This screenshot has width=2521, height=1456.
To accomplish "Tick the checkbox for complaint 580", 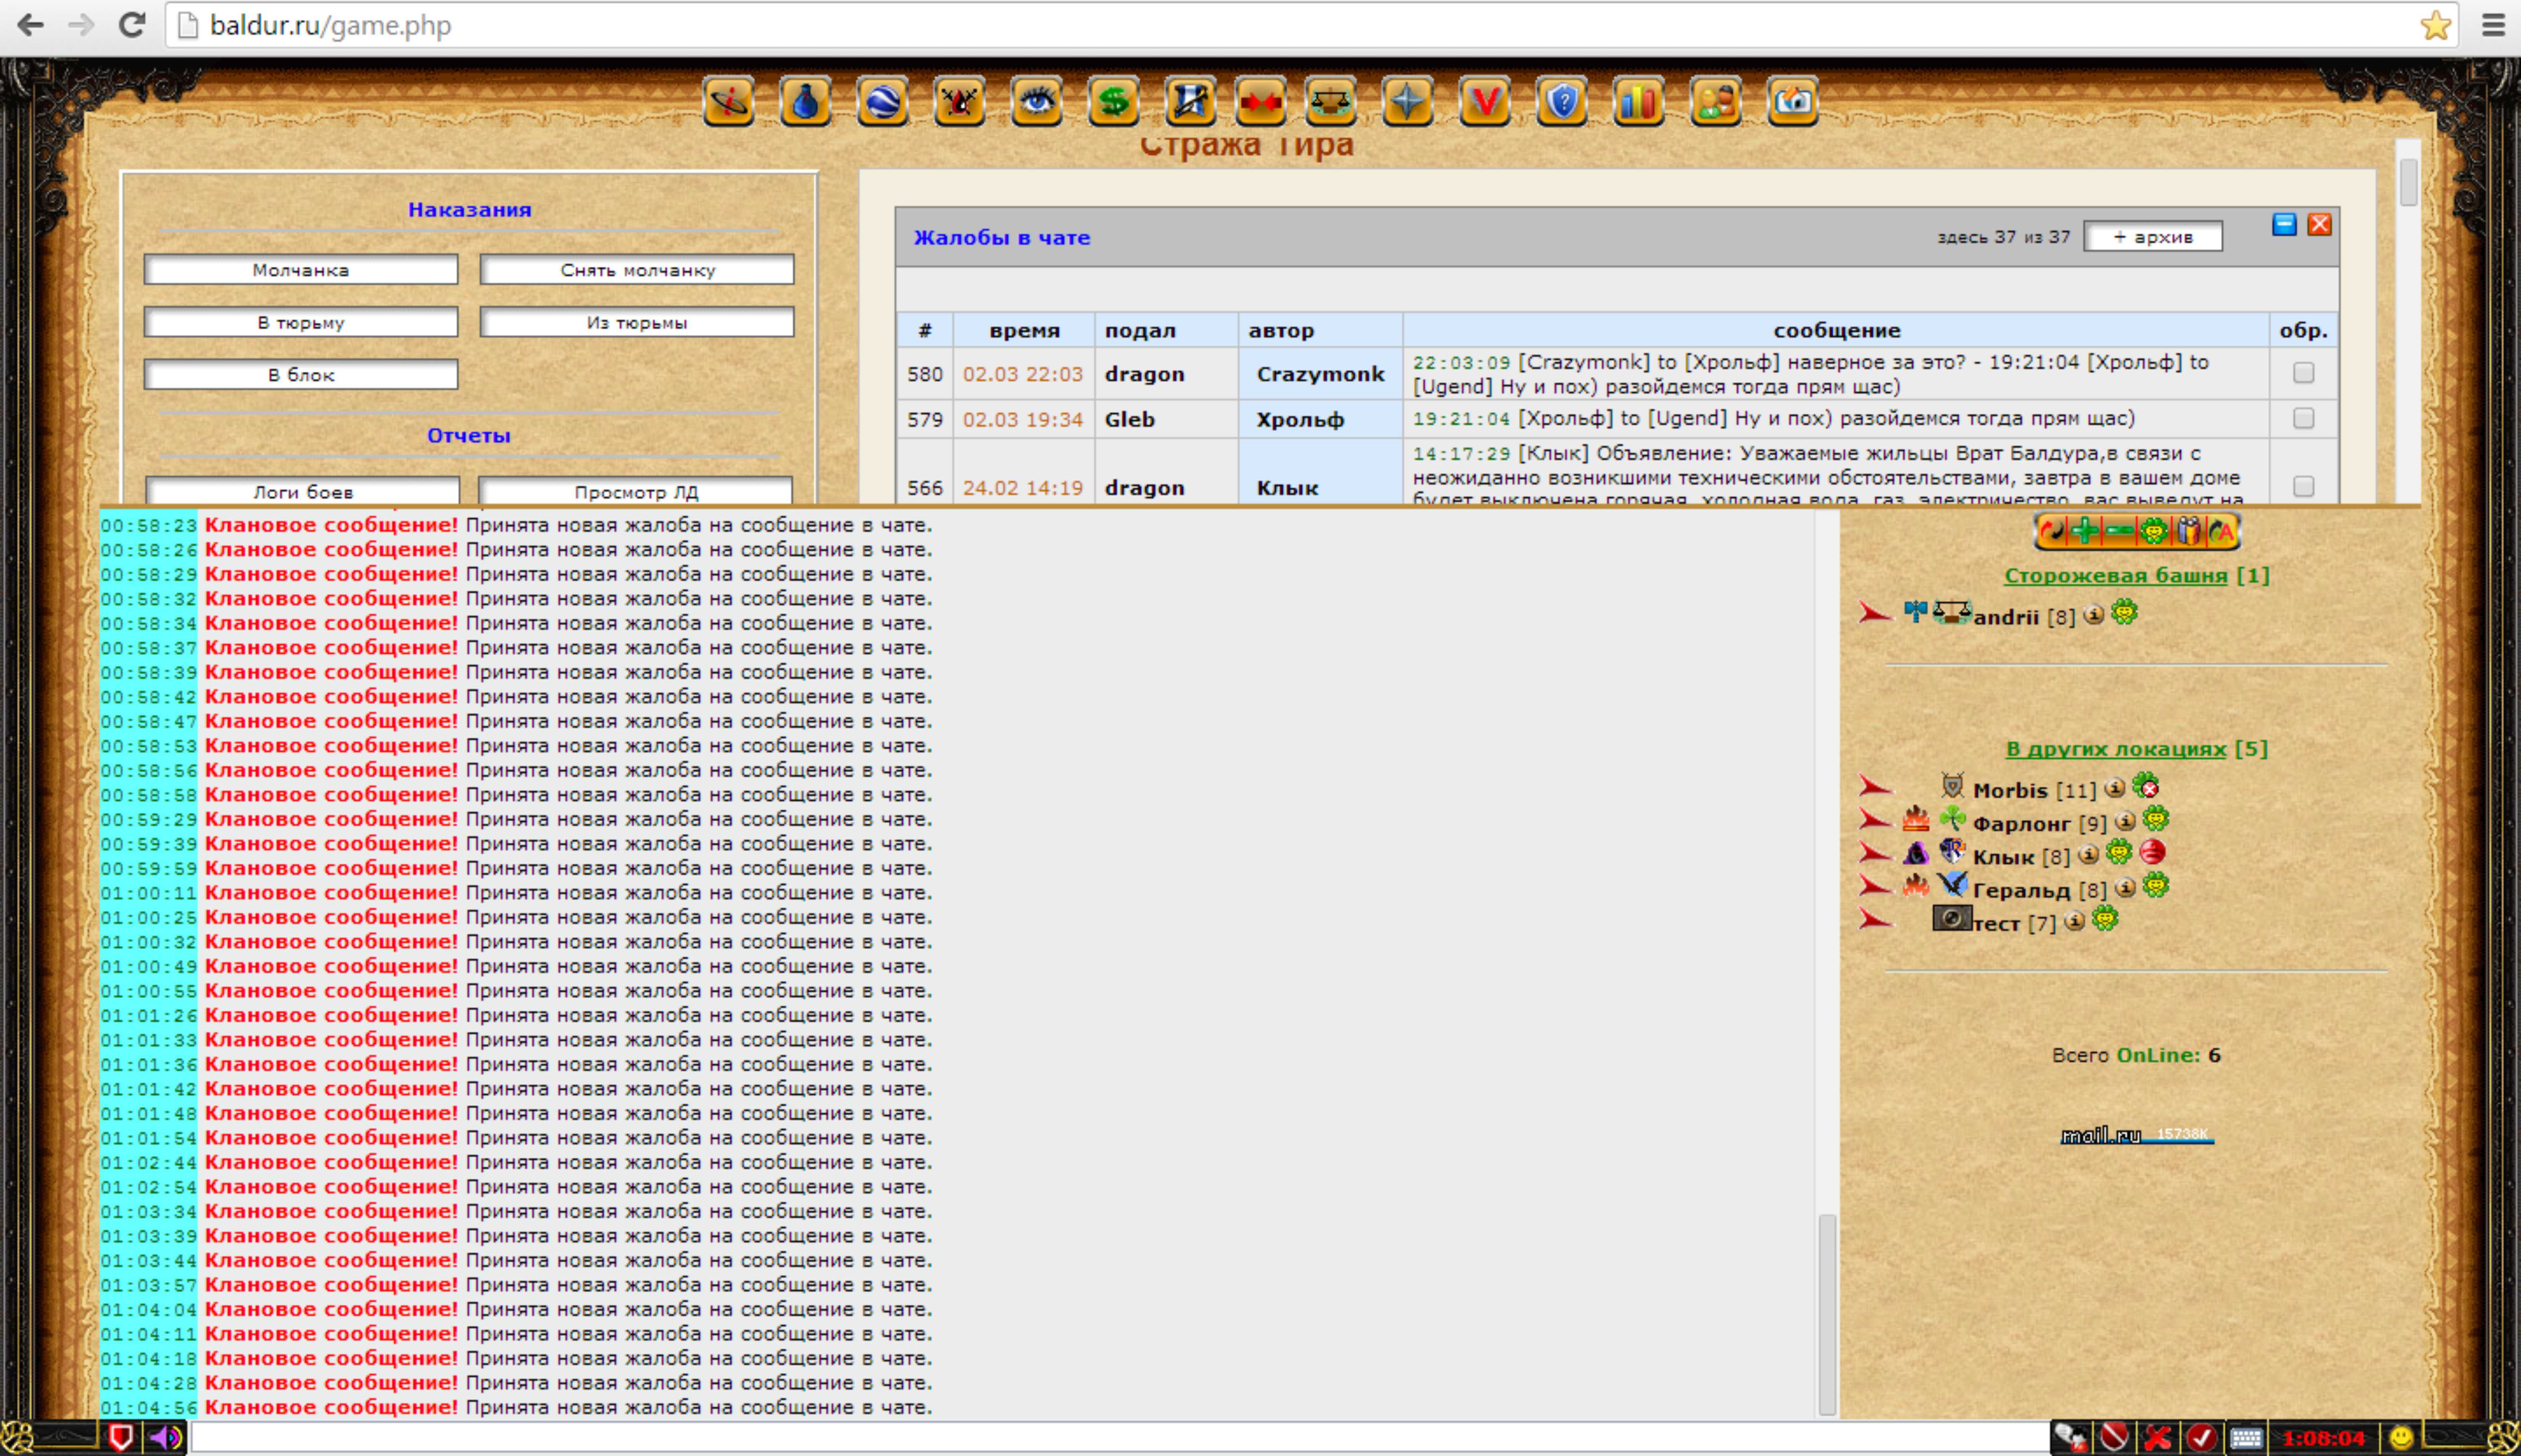I will click(x=2304, y=373).
